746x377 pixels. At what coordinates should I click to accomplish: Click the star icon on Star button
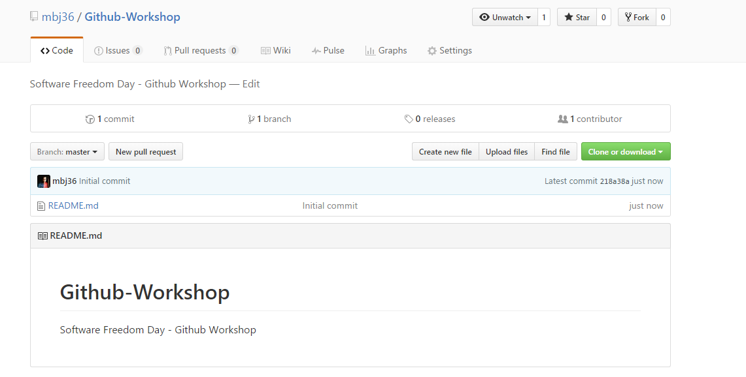(x=569, y=17)
